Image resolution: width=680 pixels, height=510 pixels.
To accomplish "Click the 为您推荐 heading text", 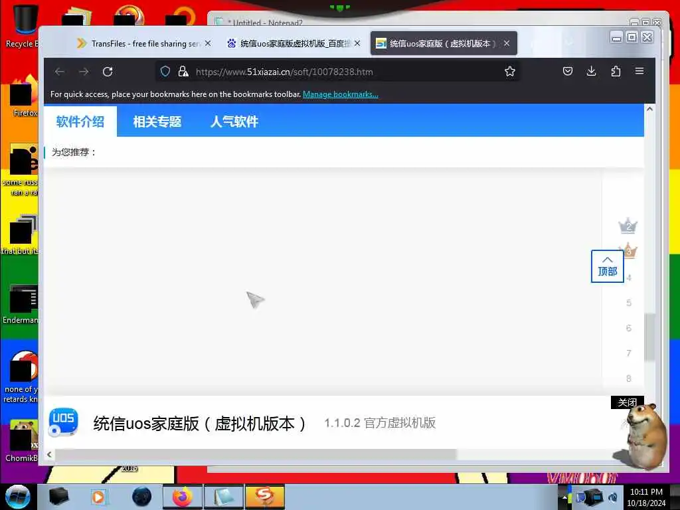I will pyautogui.click(x=73, y=152).
